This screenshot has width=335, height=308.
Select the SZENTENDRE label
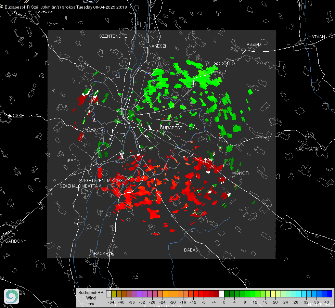pos(113,36)
